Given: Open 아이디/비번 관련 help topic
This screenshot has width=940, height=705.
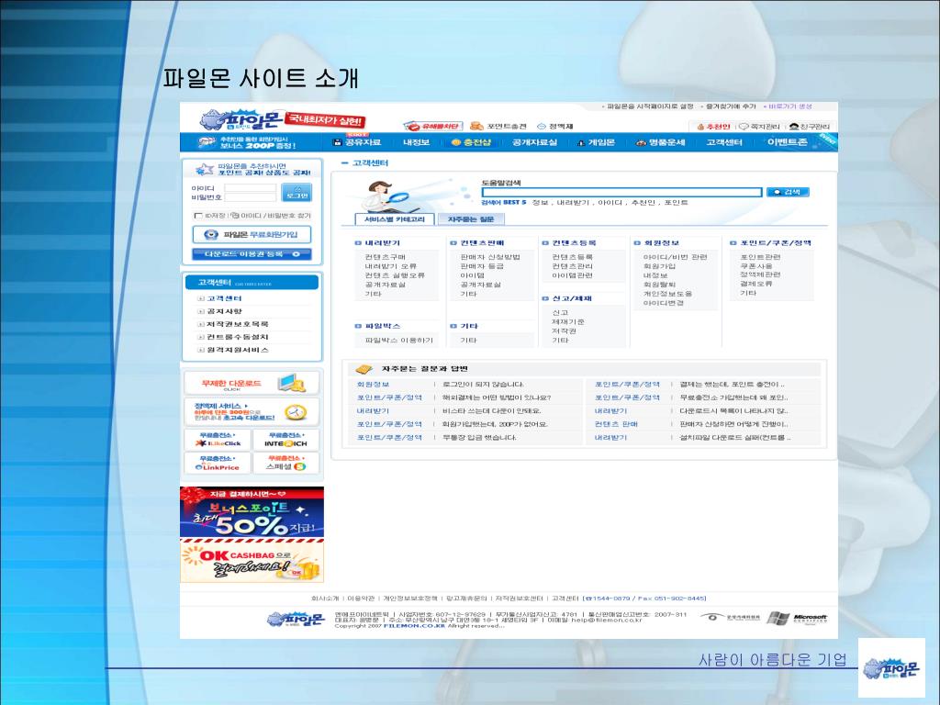Looking at the screenshot, I should [675, 257].
